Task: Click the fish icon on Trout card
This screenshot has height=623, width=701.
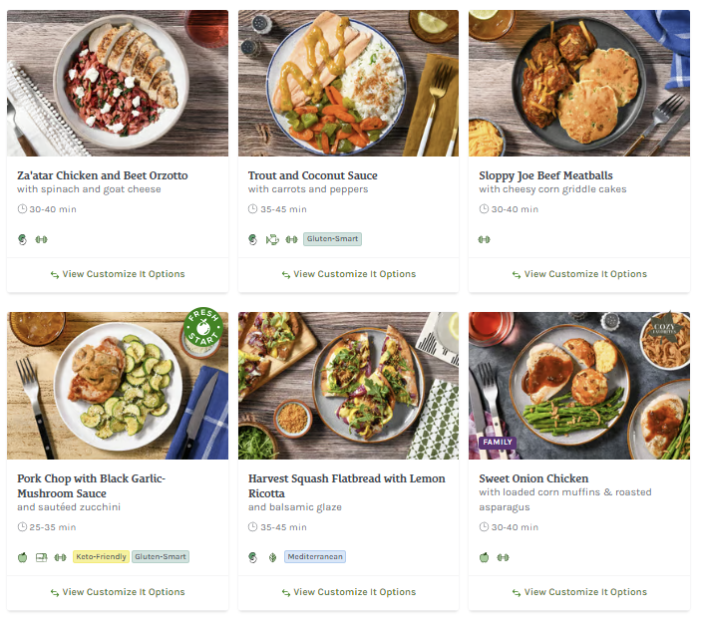Action: [x=272, y=239]
